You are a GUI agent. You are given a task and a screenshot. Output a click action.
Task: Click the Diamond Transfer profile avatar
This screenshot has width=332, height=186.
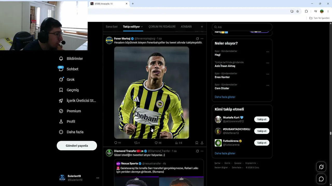click(109, 153)
